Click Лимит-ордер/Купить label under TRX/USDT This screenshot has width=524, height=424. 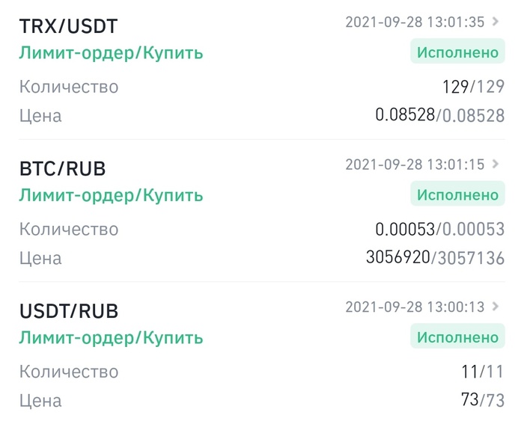111,53
